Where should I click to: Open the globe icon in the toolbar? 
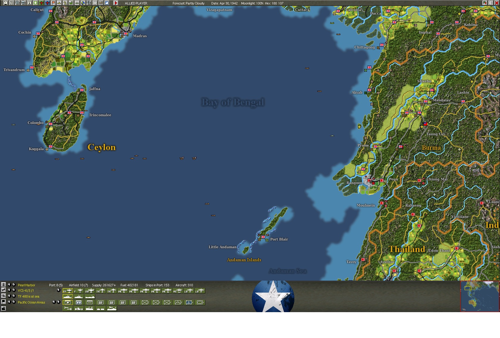(x=83, y=3)
